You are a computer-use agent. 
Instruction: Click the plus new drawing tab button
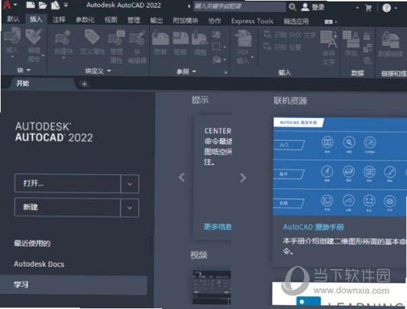[84, 84]
